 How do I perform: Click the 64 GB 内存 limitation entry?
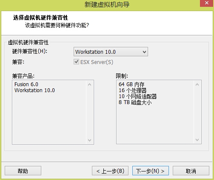tap(131, 84)
